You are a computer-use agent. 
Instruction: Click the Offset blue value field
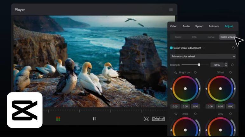pos(231,106)
